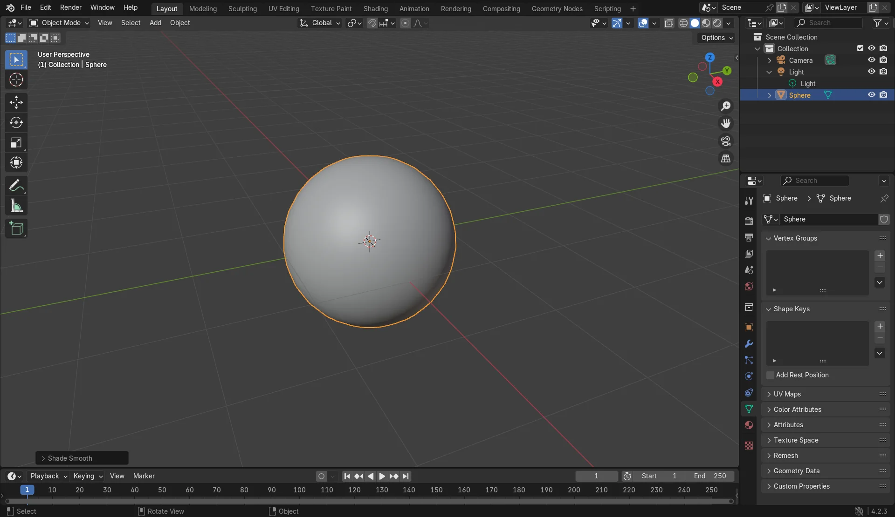The height and width of the screenshot is (517, 895).
Task: Open the Object properties tab
Action: (x=749, y=328)
